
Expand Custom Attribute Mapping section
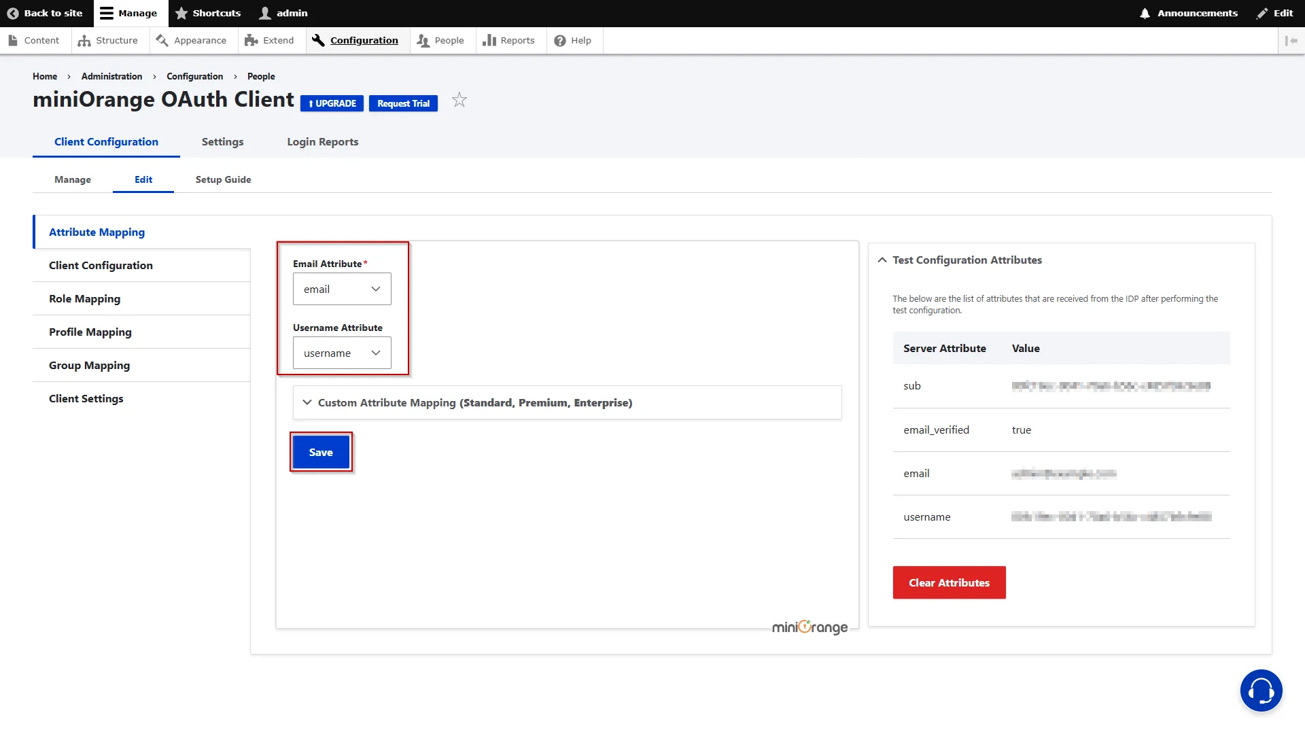coord(567,402)
